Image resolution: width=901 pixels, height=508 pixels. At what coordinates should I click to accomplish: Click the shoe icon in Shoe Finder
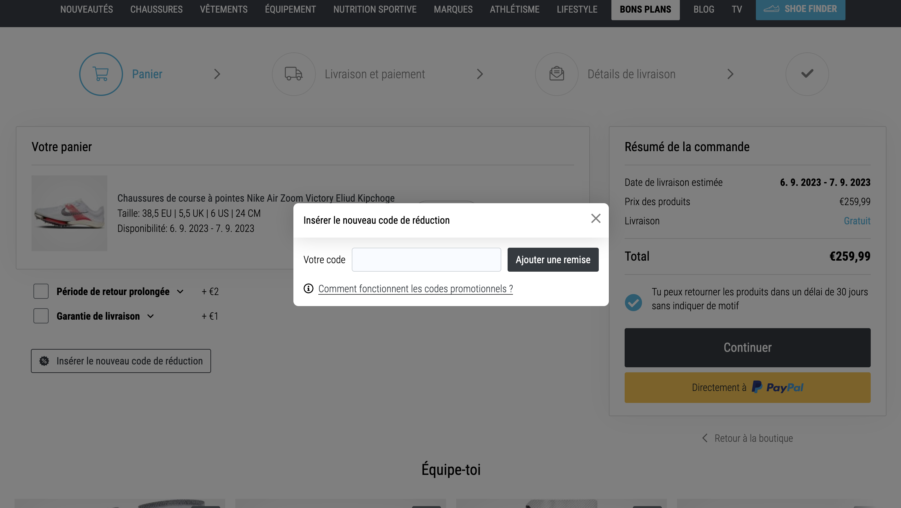[771, 9]
